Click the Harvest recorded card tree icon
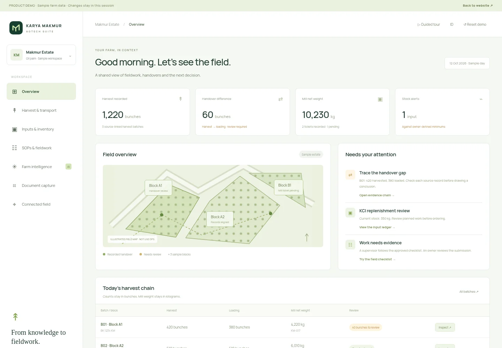 pos(181,99)
